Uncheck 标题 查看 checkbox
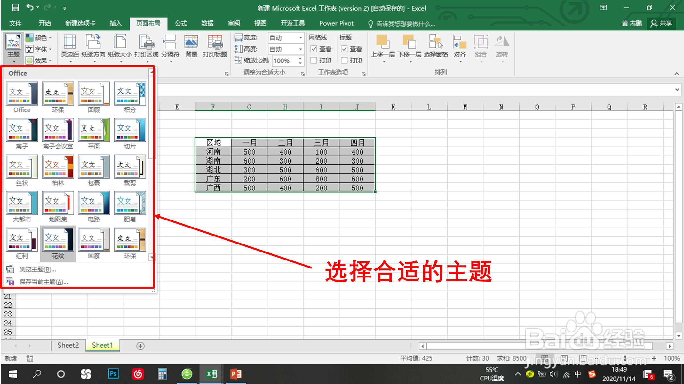Image resolution: width=684 pixels, height=384 pixels. [344, 49]
